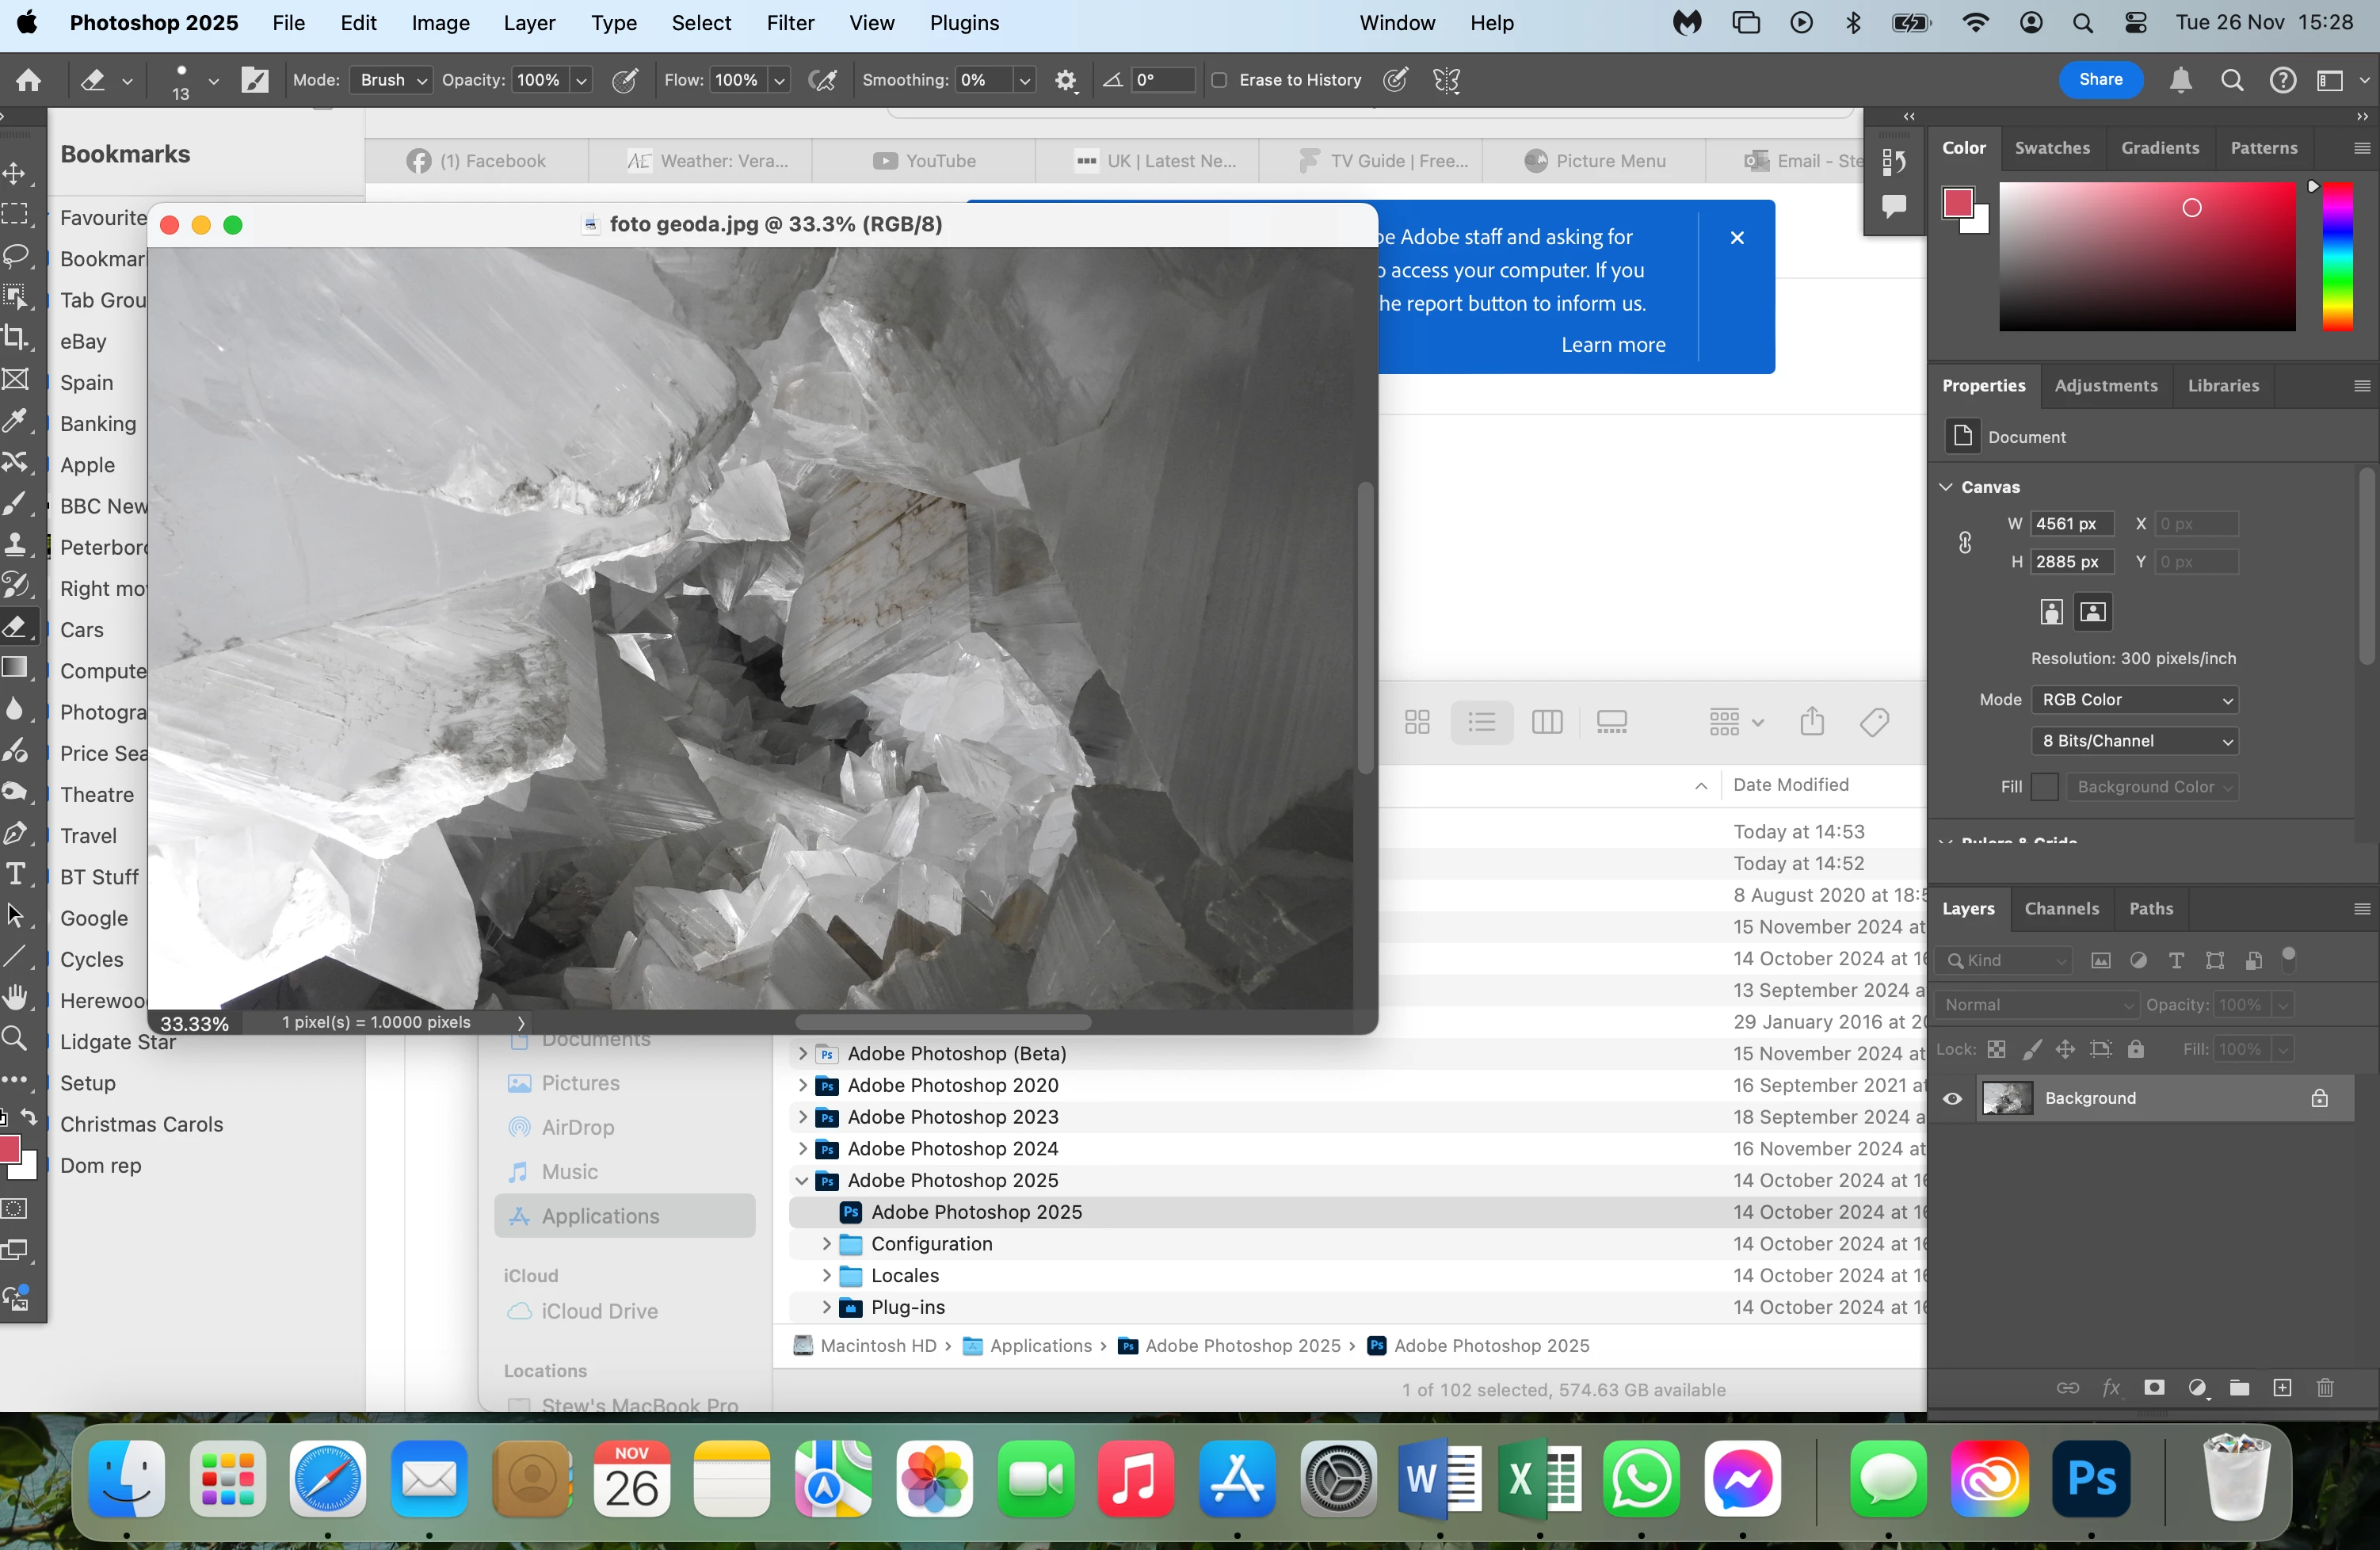Open brush settings gear icon
Image resolution: width=2380 pixels, height=1550 pixels.
tap(1066, 80)
